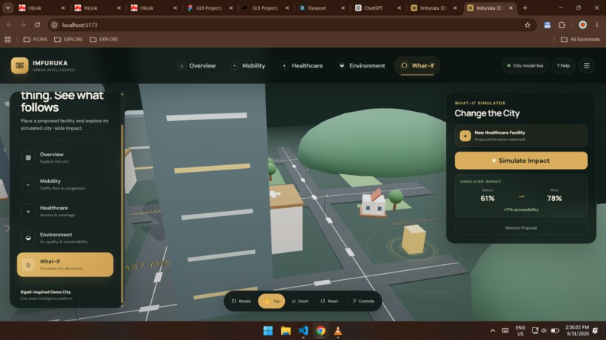
Task: Click the Remove Proposal button
Action: [x=521, y=227]
